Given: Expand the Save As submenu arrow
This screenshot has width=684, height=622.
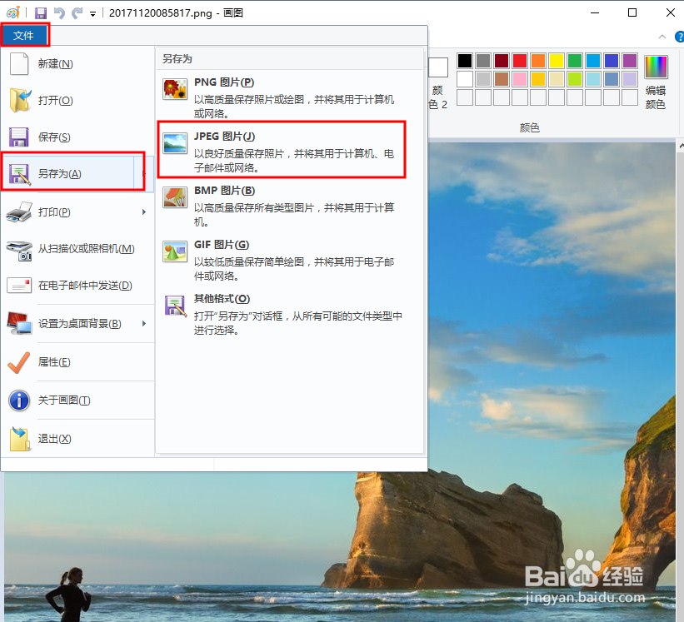Looking at the screenshot, I should click(143, 173).
